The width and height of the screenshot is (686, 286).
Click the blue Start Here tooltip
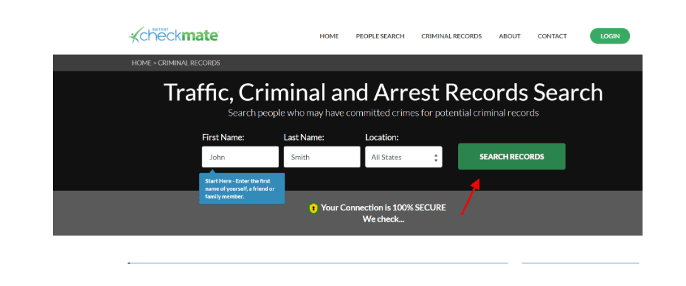click(x=242, y=188)
